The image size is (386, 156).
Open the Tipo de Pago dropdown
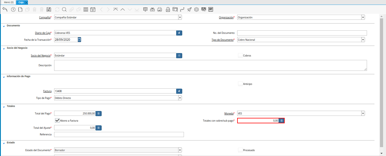coord(180,98)
